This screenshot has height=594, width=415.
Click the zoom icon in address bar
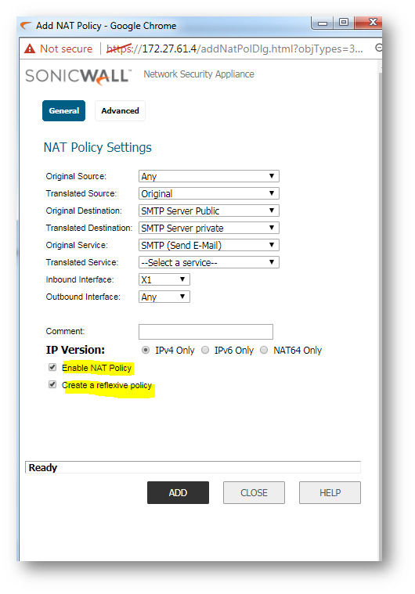pos(378,48)
